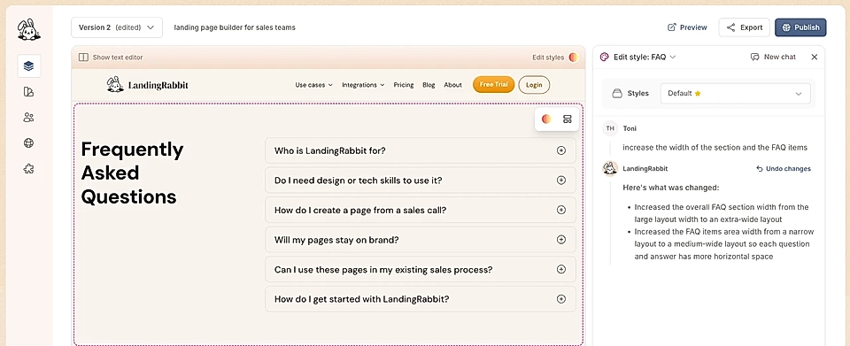
Task: Click question Can I use these pages
Action: pyautogui.click(x=383, y=269)
